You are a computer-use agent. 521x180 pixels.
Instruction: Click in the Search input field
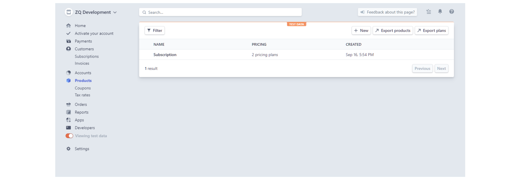220,12
